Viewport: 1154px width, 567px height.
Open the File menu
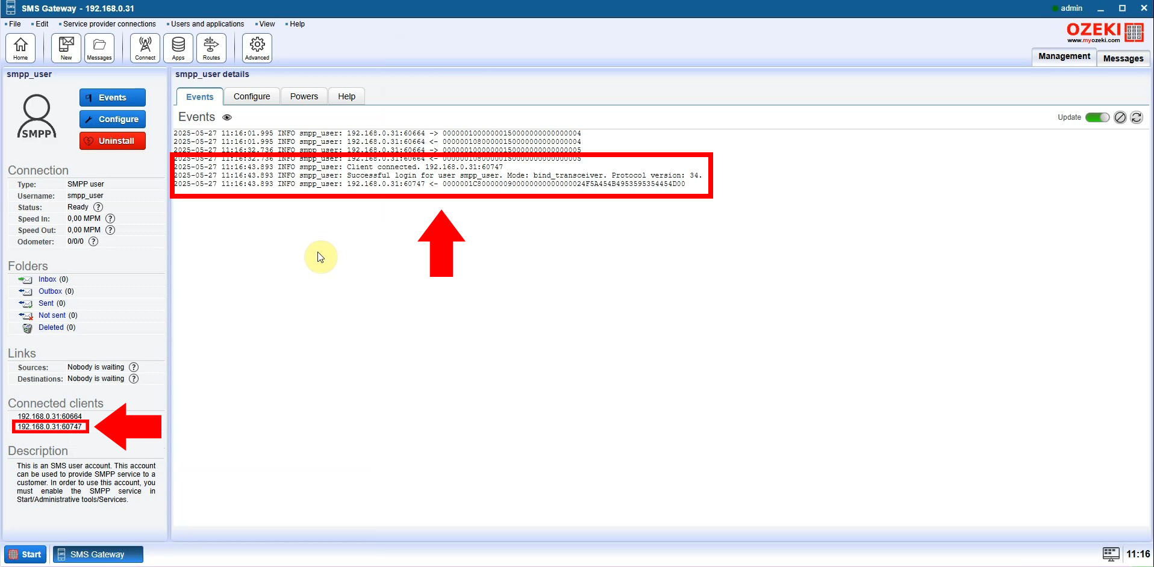click(x=14, y=24)
